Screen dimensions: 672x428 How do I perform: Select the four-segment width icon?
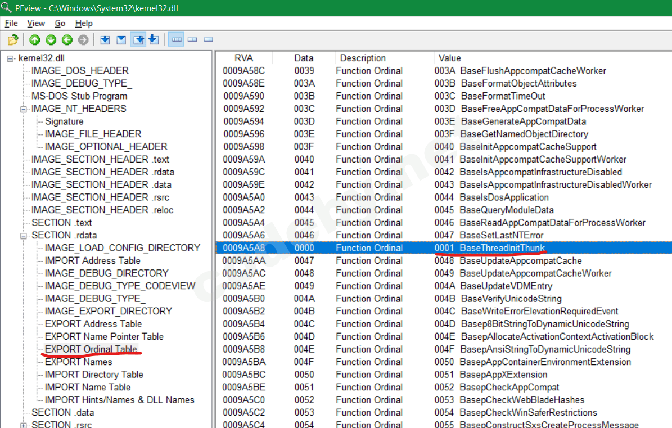point(176,40)
